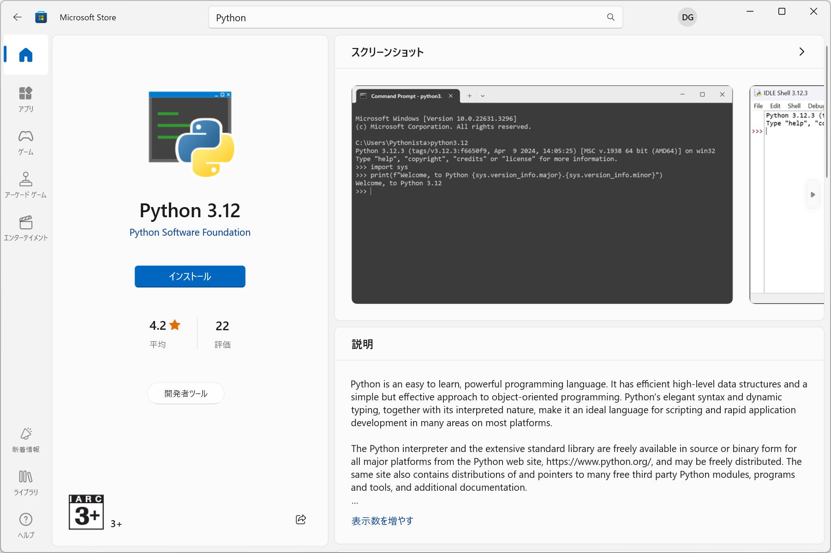Click the IARC 3+ rating badge
The height and width of the screenshot is (553, 831).
click(86, 512)
